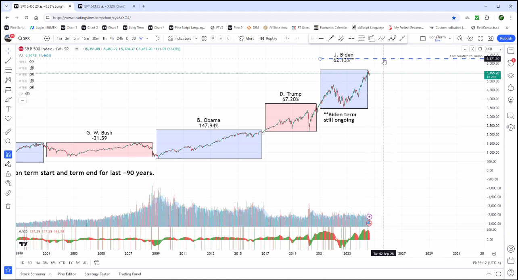
Task: Select the Text tool in left toolbar
Action: pyautogui.click(x=8, y=109)
